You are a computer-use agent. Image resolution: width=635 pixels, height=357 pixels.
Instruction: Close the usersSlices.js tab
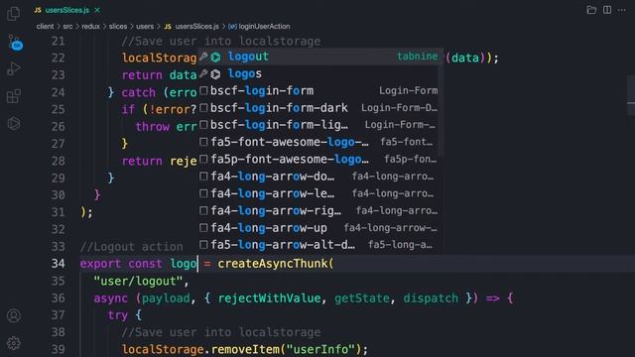pyautogui.click(x=97, y=10)
